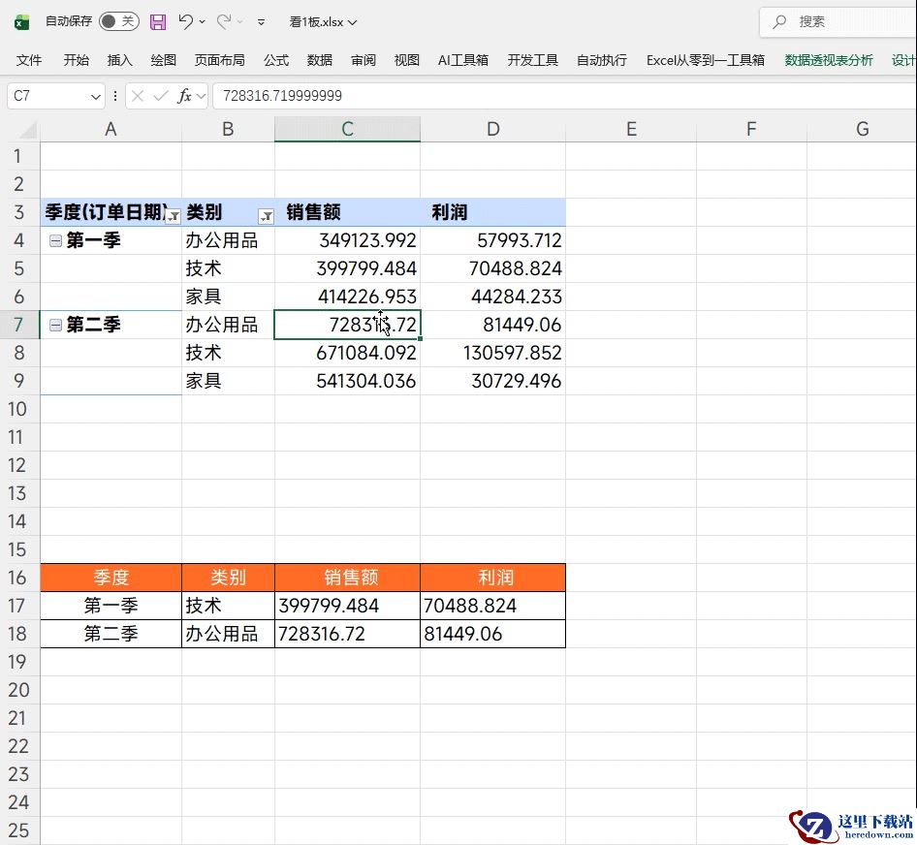This screenshot has height=845, width=917.
Task: Open the customize quick access toolbar dropdown
Action: click(x=261, y=21)
